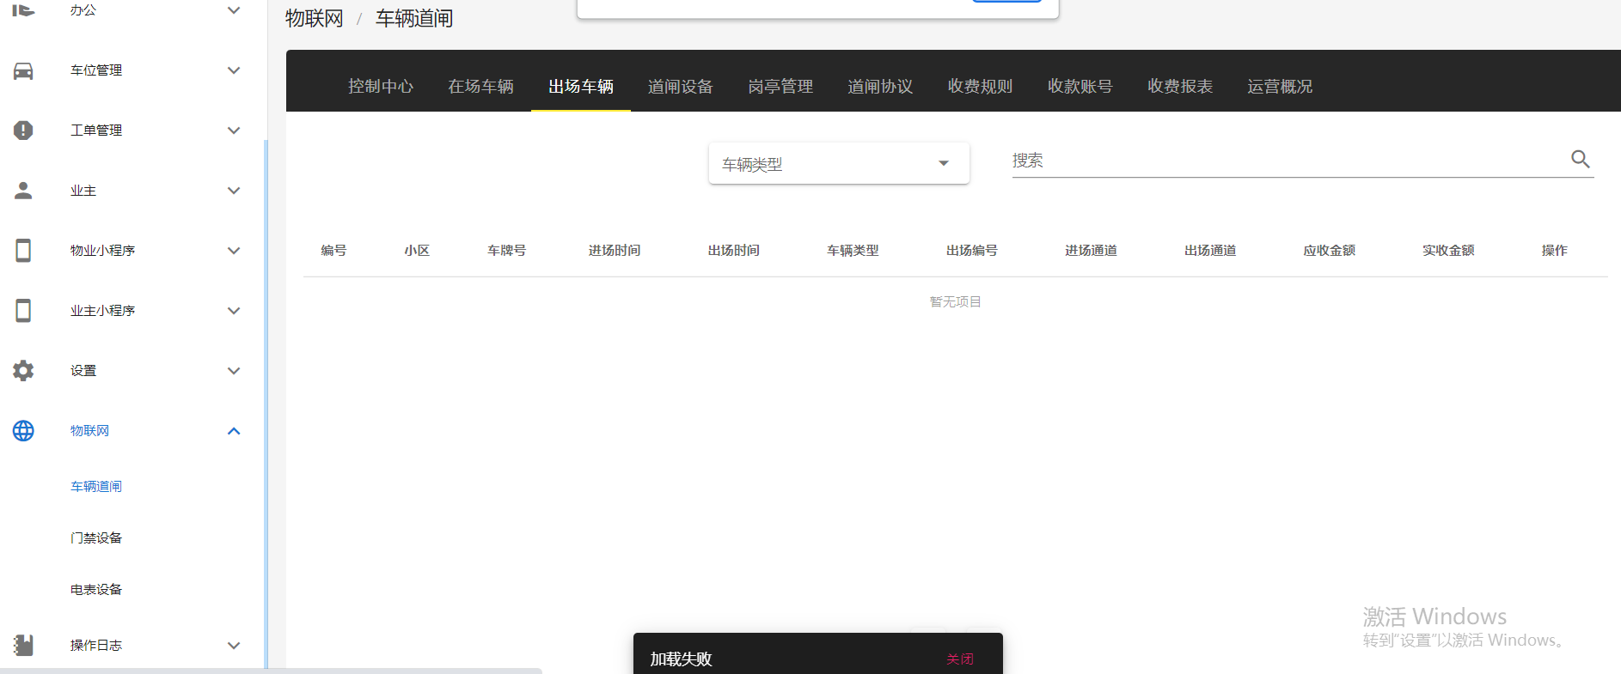This screenshot has height=674, width=1621.
Task: Click the log book icon beside 操作日志
Action: pyautogui.click(x=23, y=646)
